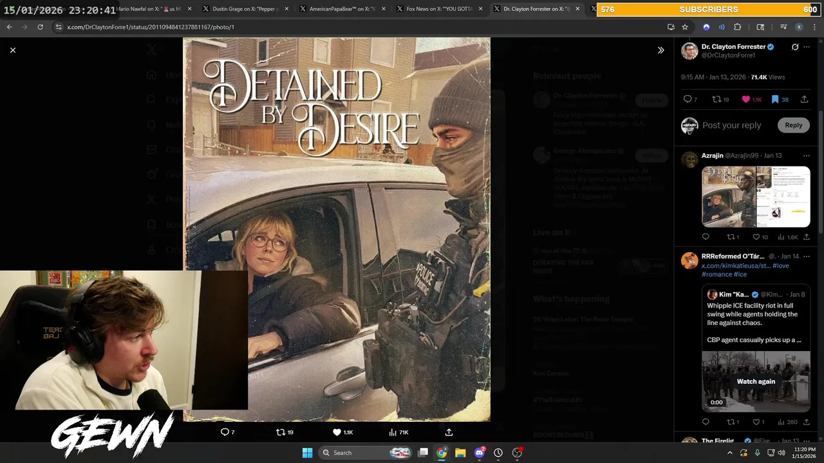Reload the page in the browser
This screenshot has height=463, width=824.
[40, 27]
